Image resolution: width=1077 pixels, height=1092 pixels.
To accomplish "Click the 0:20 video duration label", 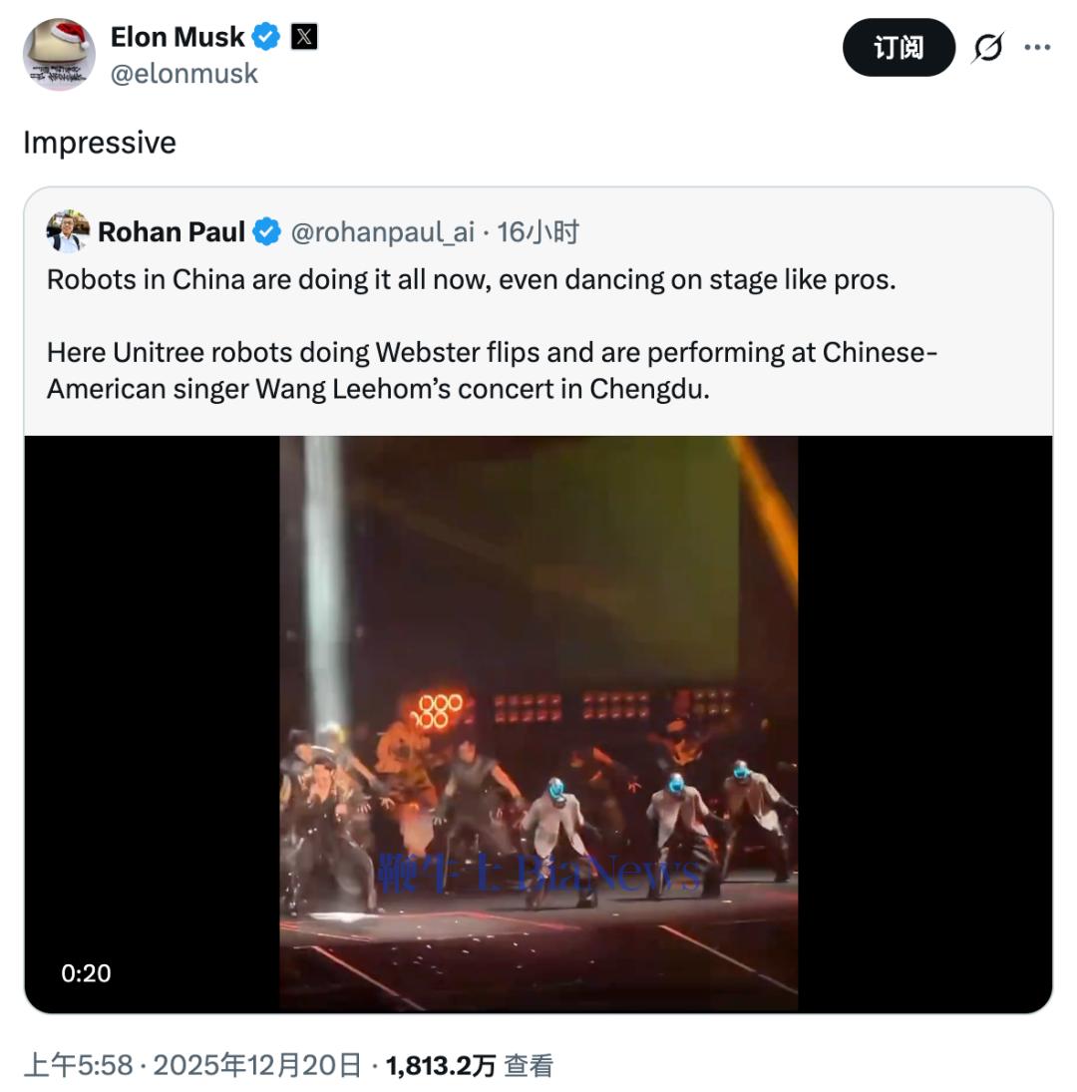I will pos(86,973).
